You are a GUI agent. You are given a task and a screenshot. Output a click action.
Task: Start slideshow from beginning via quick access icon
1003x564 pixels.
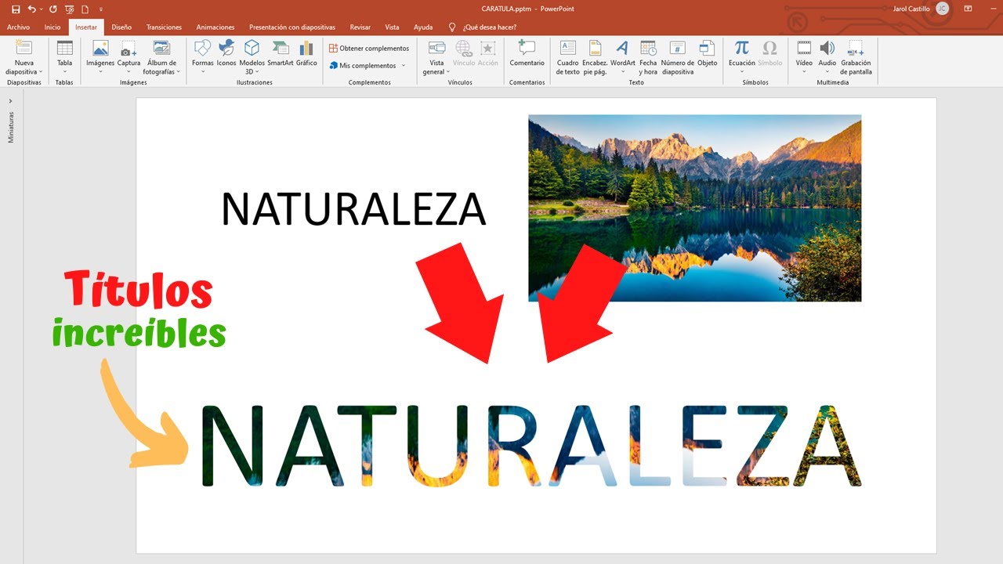(x=70, y=9)
